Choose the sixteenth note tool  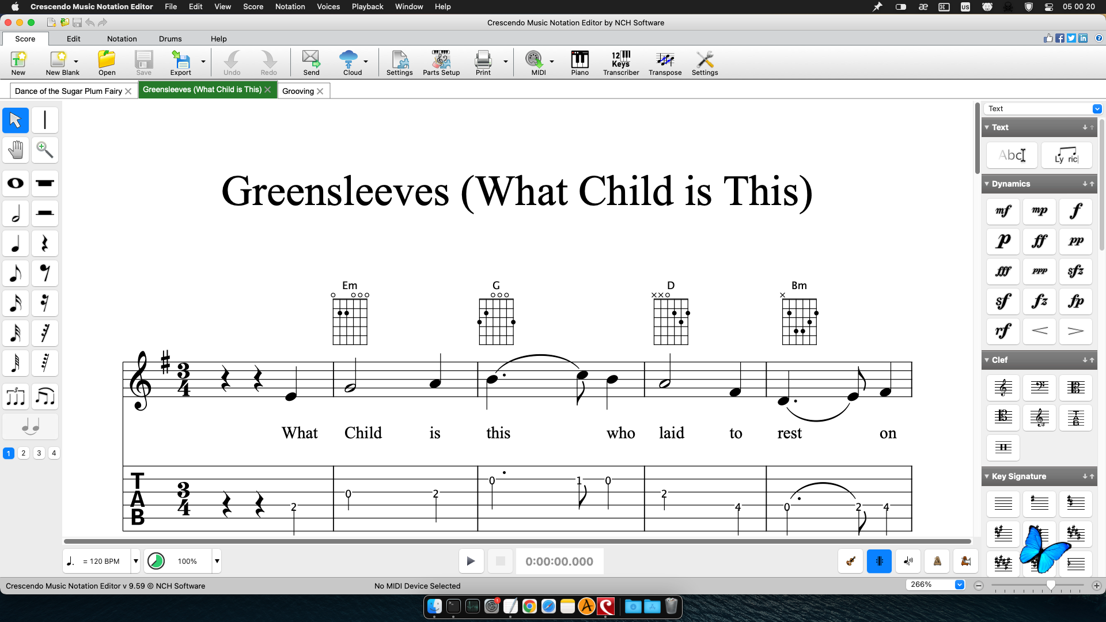(x=16, y=304)
